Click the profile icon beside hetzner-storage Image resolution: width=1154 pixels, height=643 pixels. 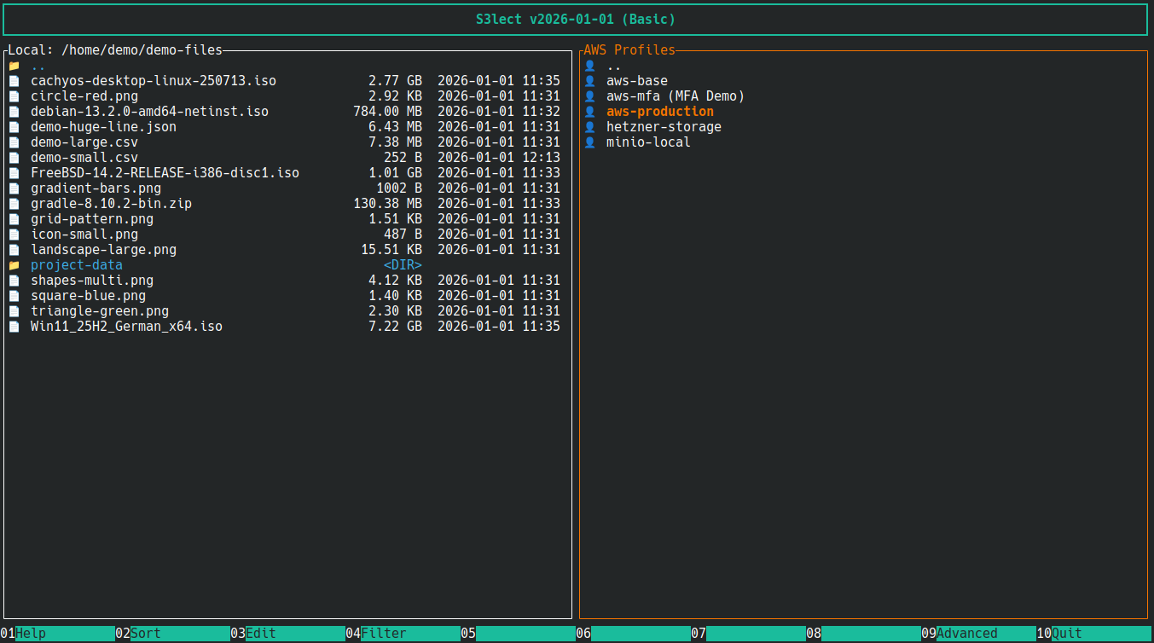[589, 126]
